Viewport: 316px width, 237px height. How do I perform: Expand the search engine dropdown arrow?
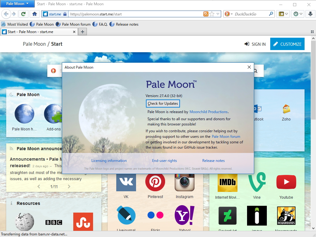coord(231,14)
